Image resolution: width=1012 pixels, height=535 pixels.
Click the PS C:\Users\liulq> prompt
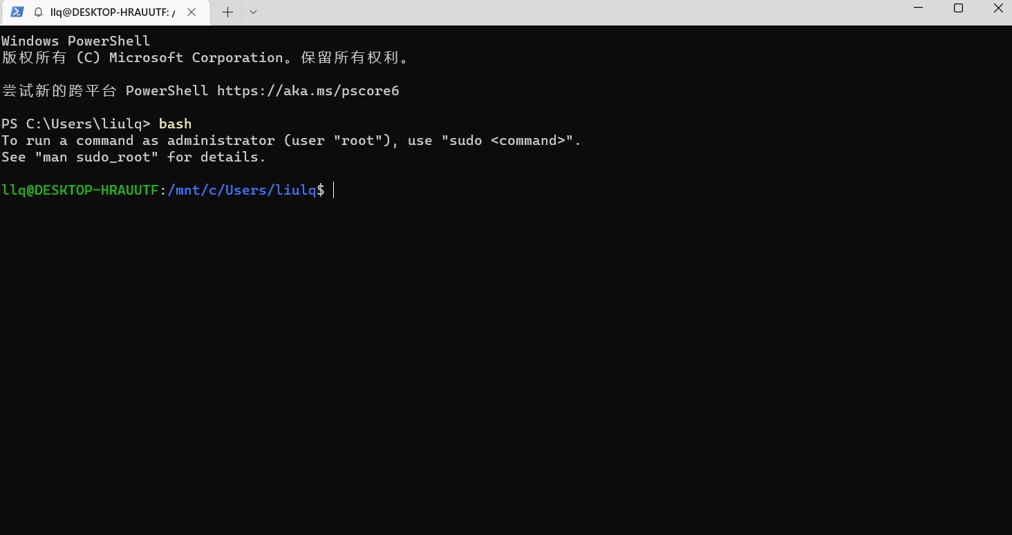pos(75,124)
